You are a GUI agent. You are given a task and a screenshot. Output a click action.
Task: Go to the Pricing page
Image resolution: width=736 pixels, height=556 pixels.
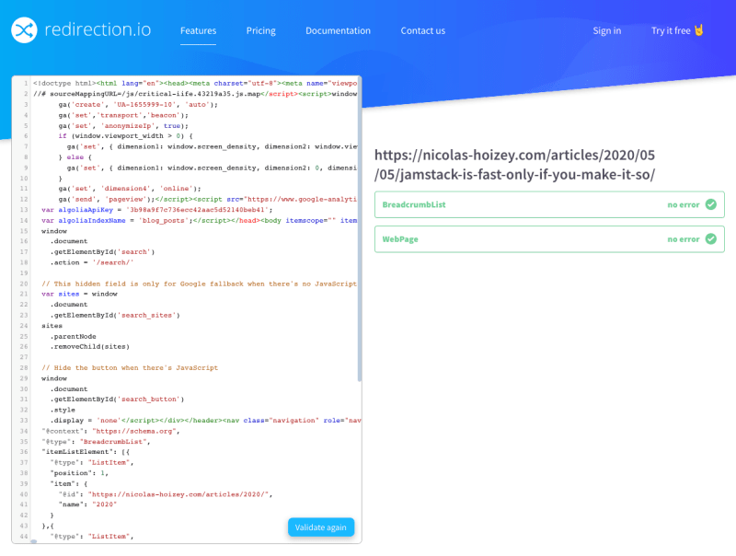[x=261, y=30]
